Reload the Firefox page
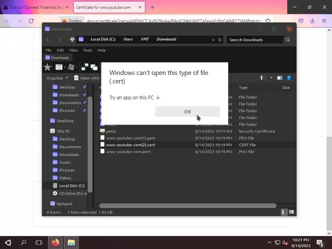This screenshot has height=249, width=332. click(x=31, y=21)
